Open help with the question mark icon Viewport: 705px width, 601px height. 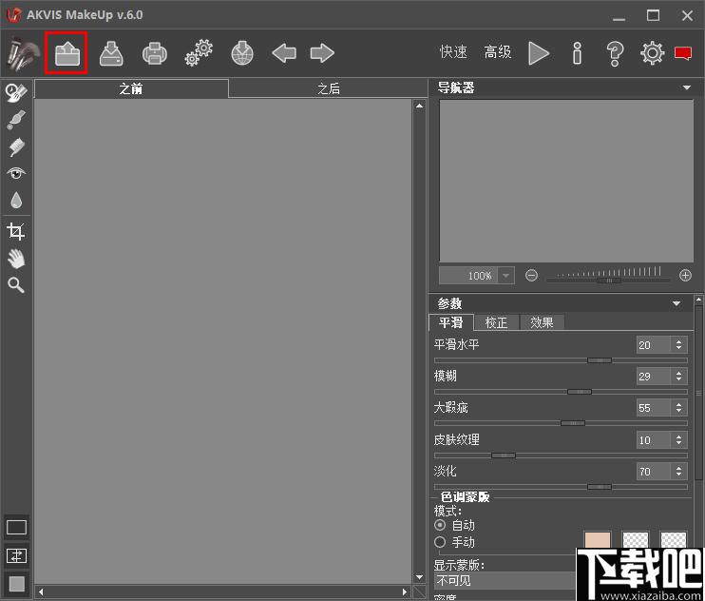(615, 53)
